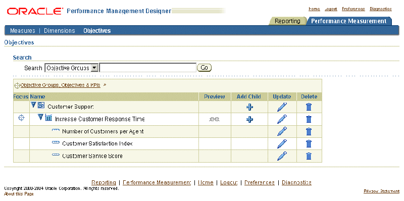Open the Measures subtab

click(x=22, y=31)
